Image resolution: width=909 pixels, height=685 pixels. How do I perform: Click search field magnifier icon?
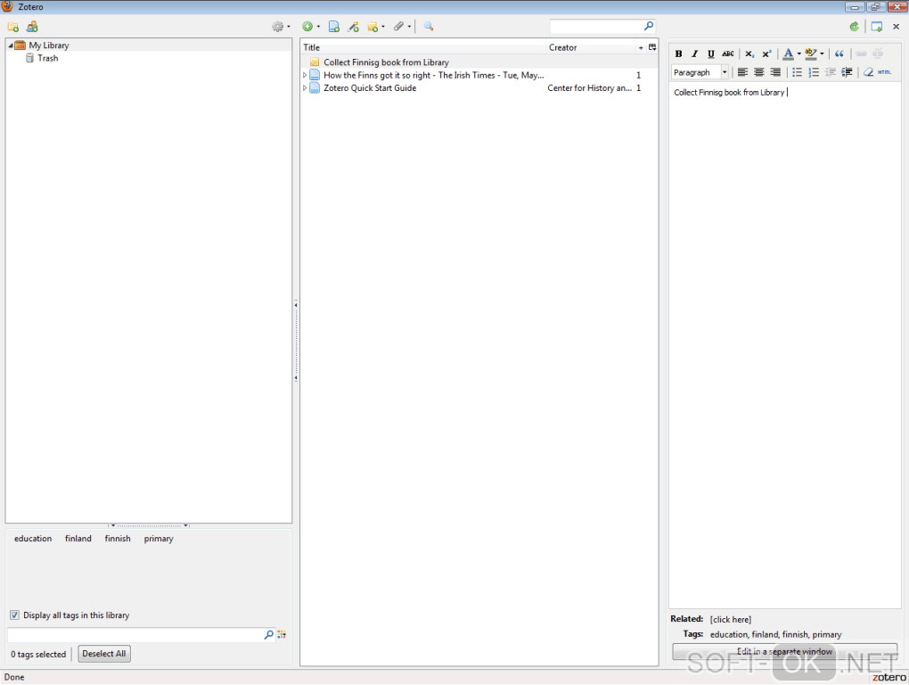(x=649, y=26)
